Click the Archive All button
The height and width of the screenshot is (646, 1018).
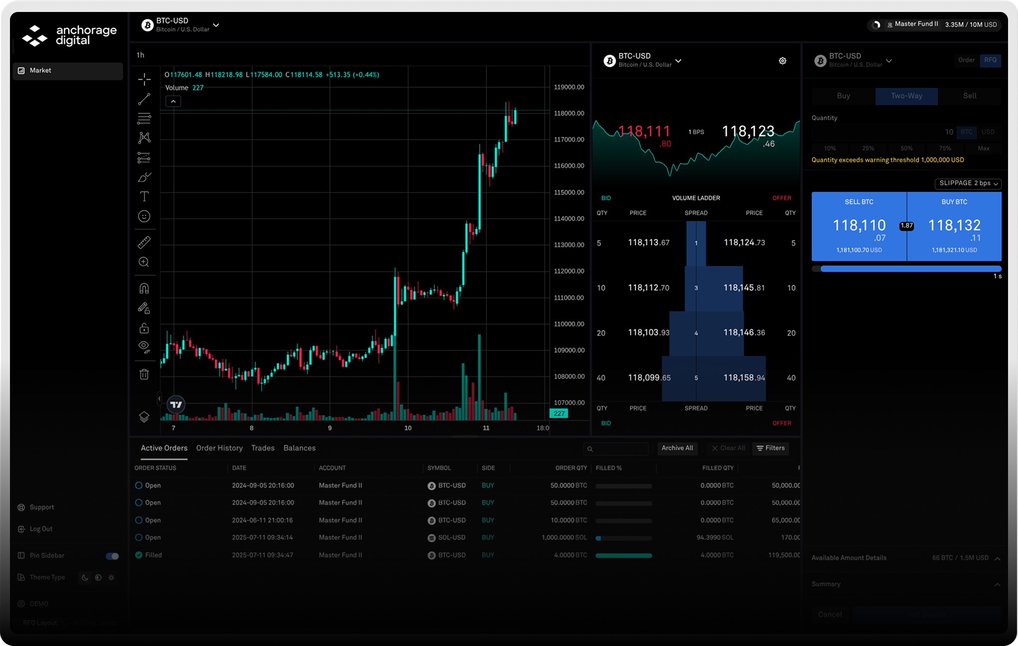pos(677,448)
